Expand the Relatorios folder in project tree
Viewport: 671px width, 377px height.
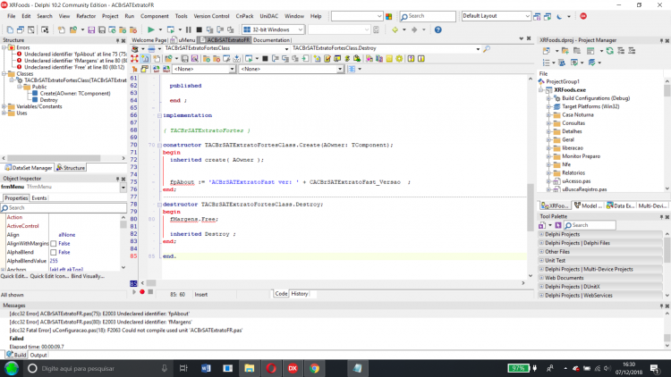point(548,173)
